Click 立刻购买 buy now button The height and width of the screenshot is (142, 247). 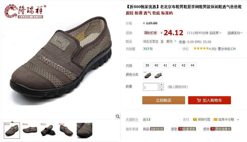coord(164,100)
